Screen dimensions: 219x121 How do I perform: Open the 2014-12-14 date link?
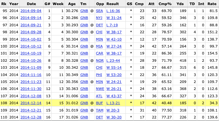click(31, 103)
